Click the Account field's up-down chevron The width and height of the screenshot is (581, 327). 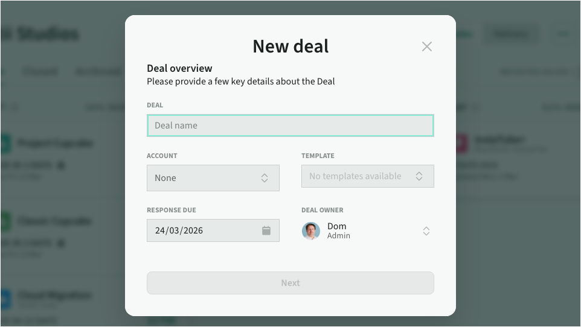pyautogui.click(x=265, y=178)
